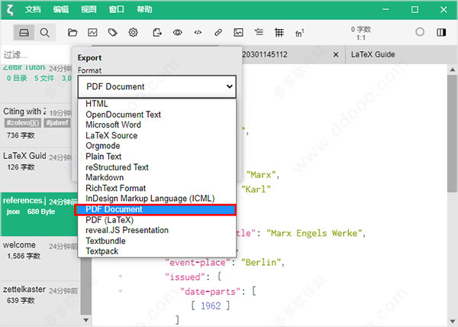
Task: Select Microsoft Word format
Action: click(x=156, y=125)
